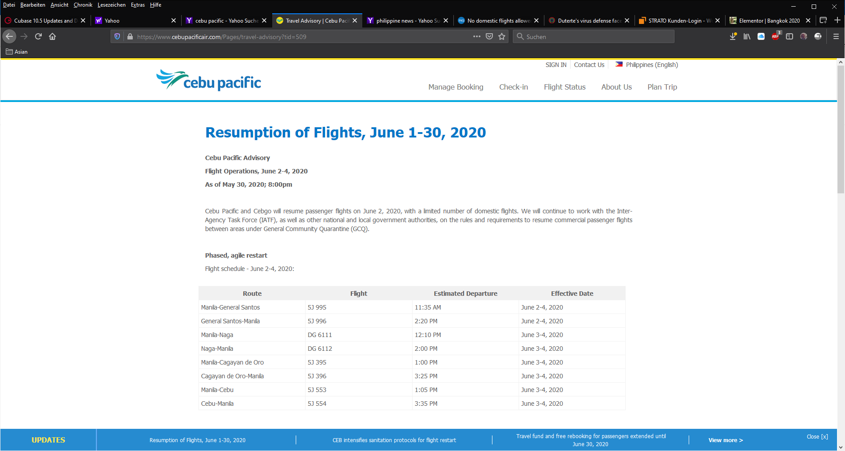Click the Philippines flag icon
This screenshot has width=845, height=451.
click(x=619, y=64)
